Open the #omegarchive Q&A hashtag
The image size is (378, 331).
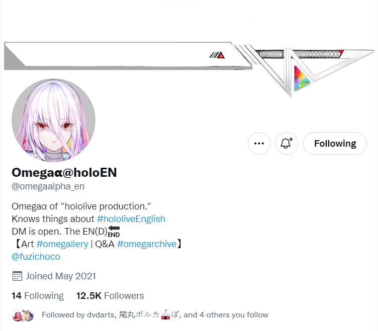coord(147,244)
